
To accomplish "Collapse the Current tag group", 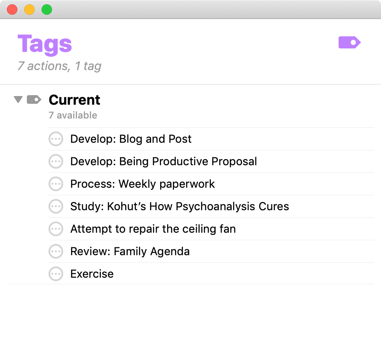I will tap(18, 99).
